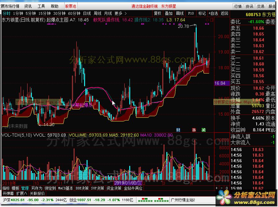Click the 复权 toolbar button
The image size is (278, 207).
157,14
